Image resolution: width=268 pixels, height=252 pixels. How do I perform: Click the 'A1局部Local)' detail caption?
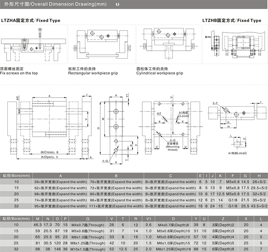(x=237, y=153)
